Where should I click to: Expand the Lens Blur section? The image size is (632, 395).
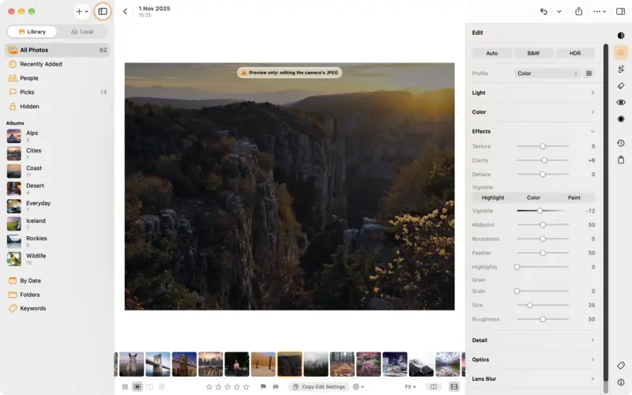(x=533, y=379)
